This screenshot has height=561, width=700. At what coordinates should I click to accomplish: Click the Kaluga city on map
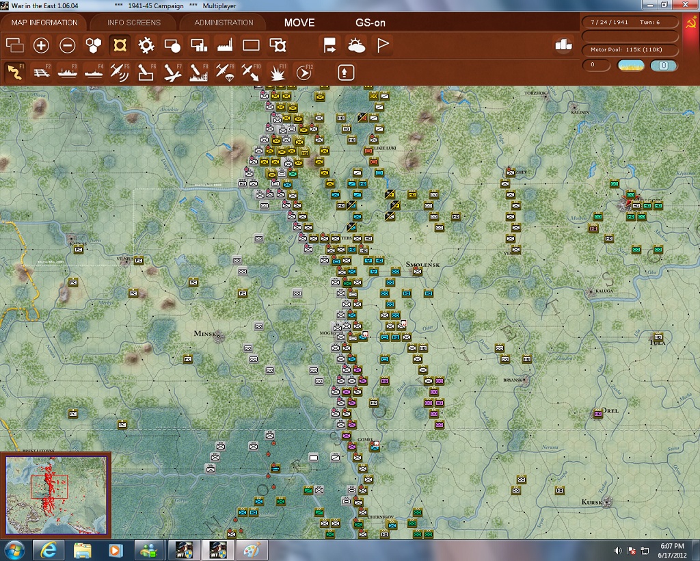591,292
